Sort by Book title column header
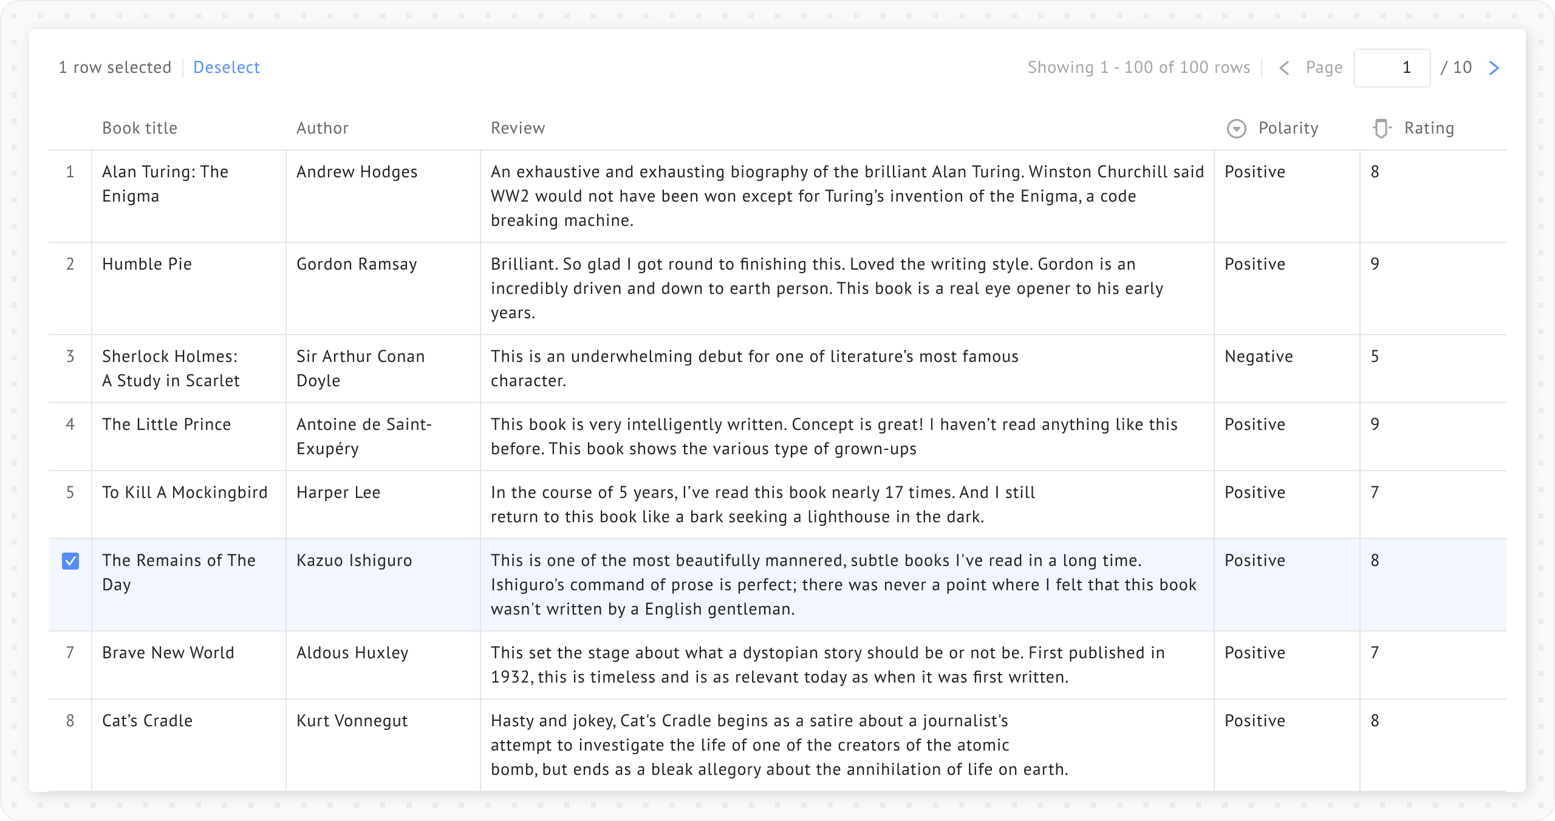This screenshot has height=821, width=1555. [x=140, y=128]
